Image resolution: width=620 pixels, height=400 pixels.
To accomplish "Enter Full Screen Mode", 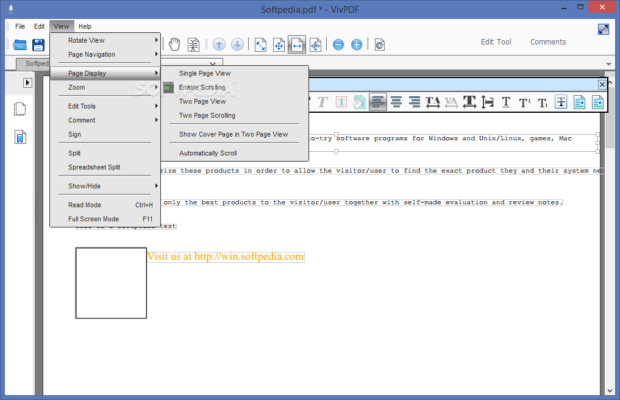I will (x=105, y=219).
